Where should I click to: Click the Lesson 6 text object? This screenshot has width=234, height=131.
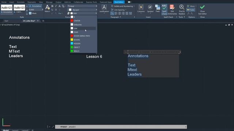94,57
